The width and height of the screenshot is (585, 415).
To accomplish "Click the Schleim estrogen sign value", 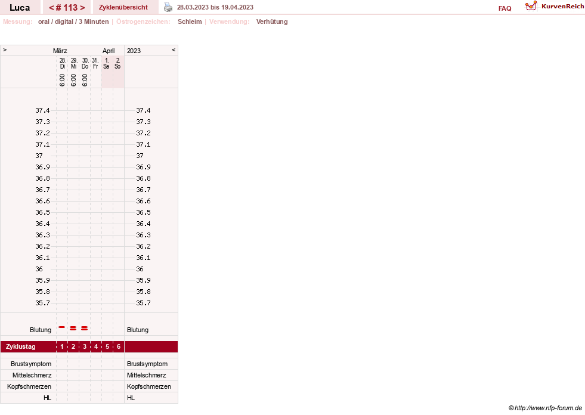I will [190, 21].
